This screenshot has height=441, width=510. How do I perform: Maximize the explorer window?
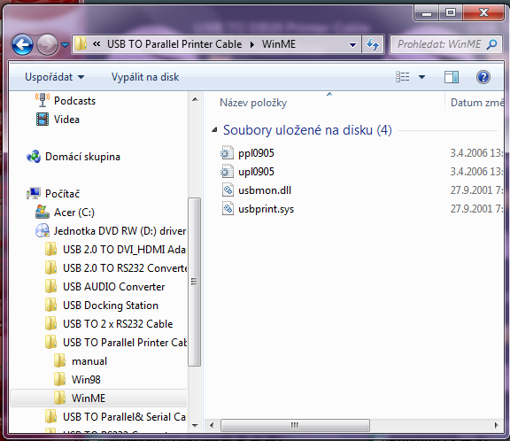pos(451,13)
